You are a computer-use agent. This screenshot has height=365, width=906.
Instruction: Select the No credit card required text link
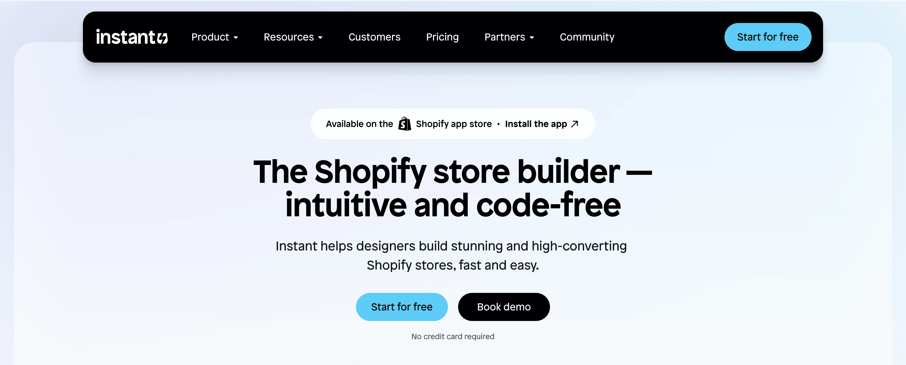click(x=452, y=336)
